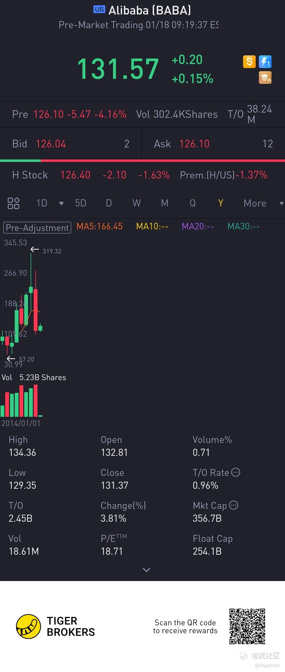285x672 pixels.
Task: Tap the QR code image
Action: tap(247, 626)
